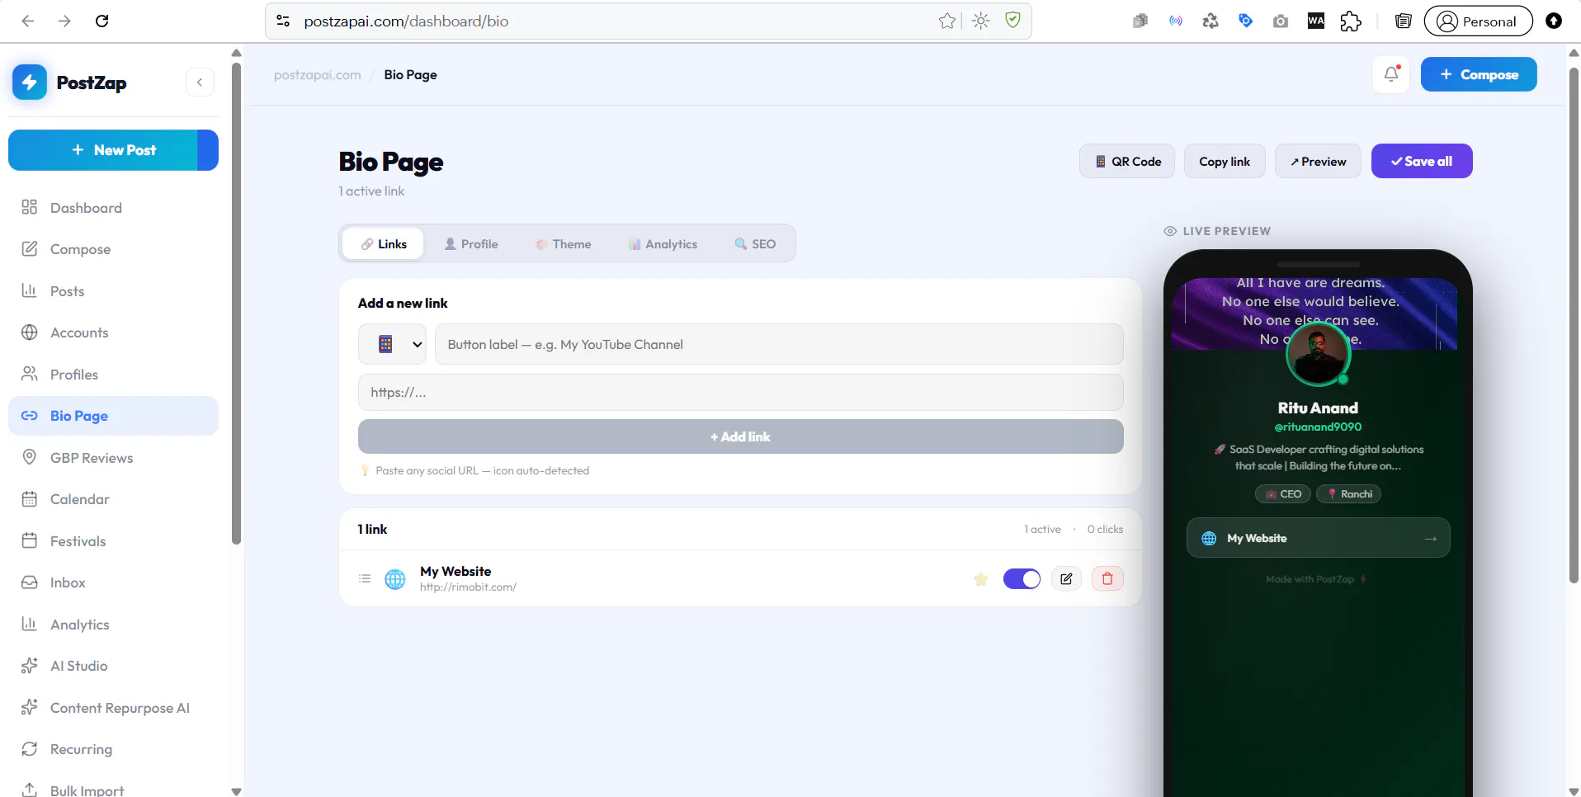Click the Copy link button
The height and width of the screenshot is (797, 1581).
click(x=1225, y=162)
